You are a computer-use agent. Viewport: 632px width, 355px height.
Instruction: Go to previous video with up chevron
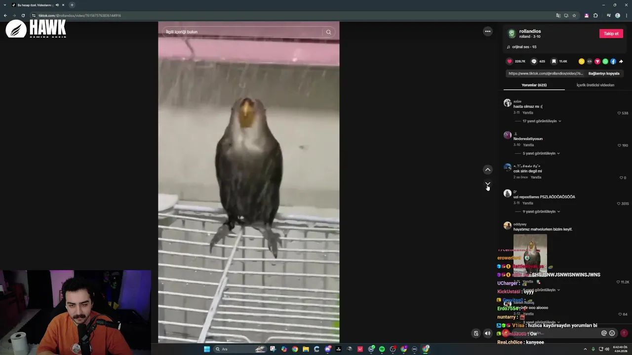click(488, 169)
